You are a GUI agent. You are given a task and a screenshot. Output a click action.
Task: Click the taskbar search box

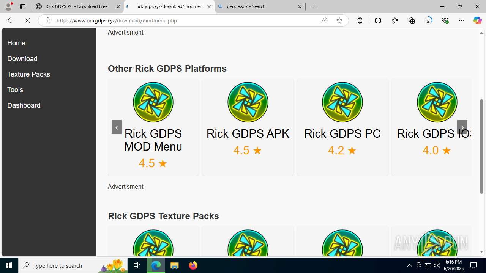[x=73, y=265]
